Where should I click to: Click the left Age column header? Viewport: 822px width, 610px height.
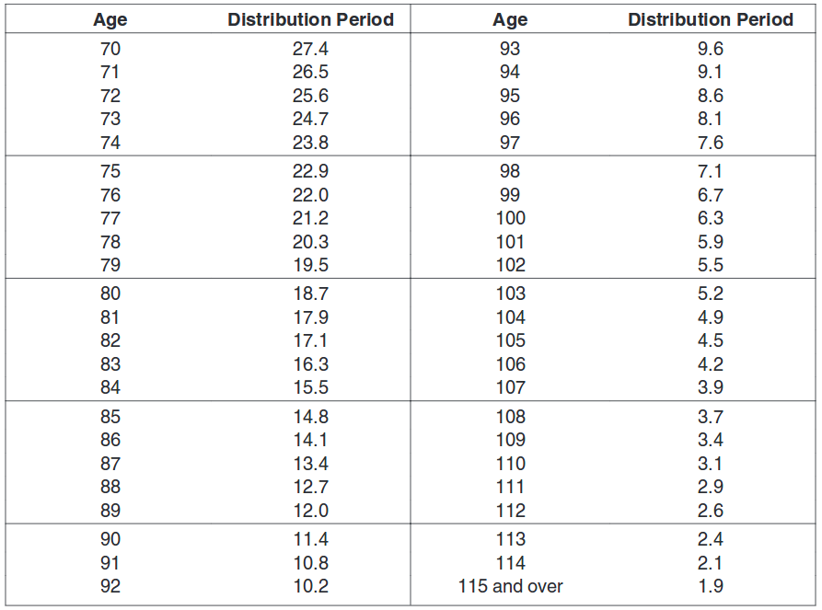[110, 20]
